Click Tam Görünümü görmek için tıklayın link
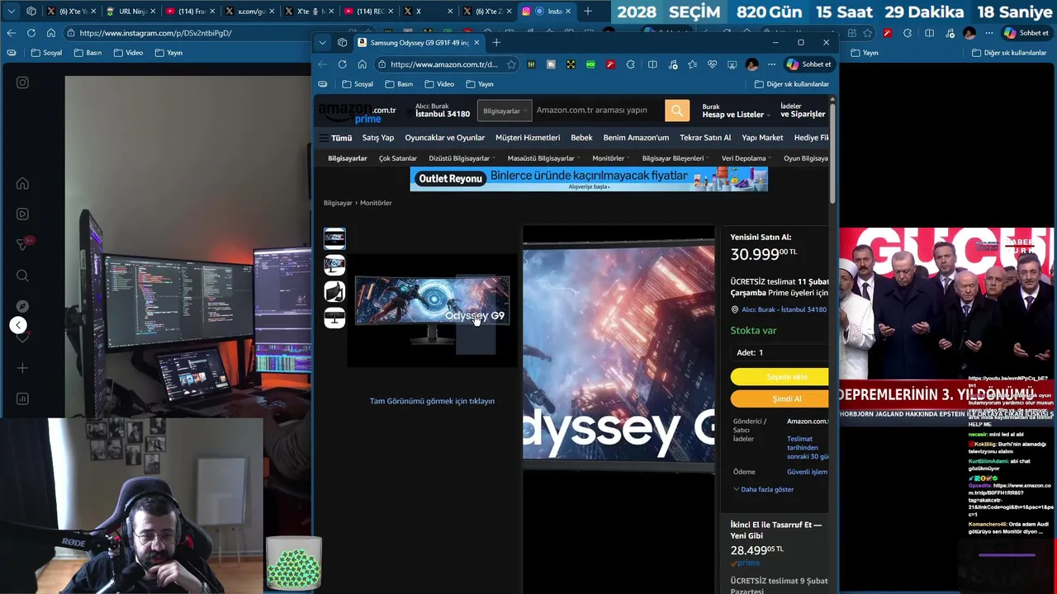 [x=432, y=401]
